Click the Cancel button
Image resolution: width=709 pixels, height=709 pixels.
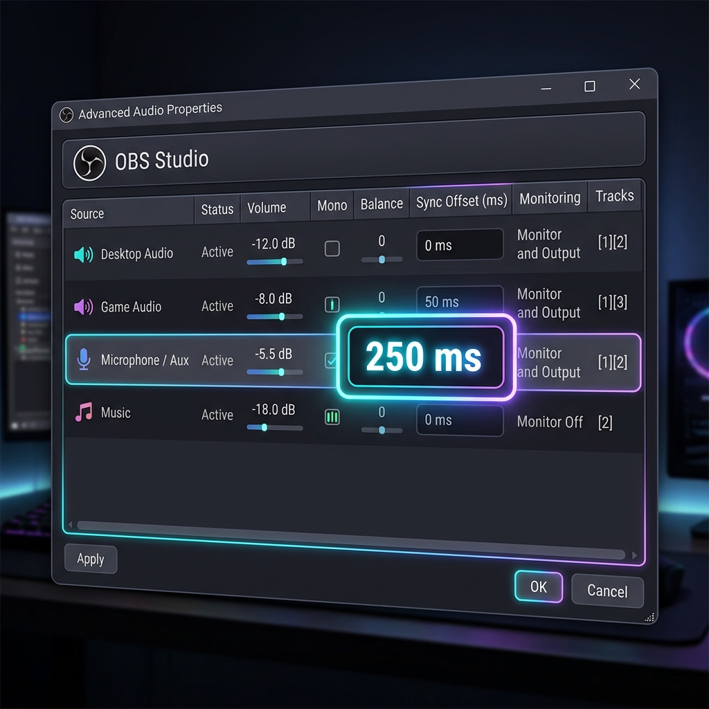[x=607, y=591]
